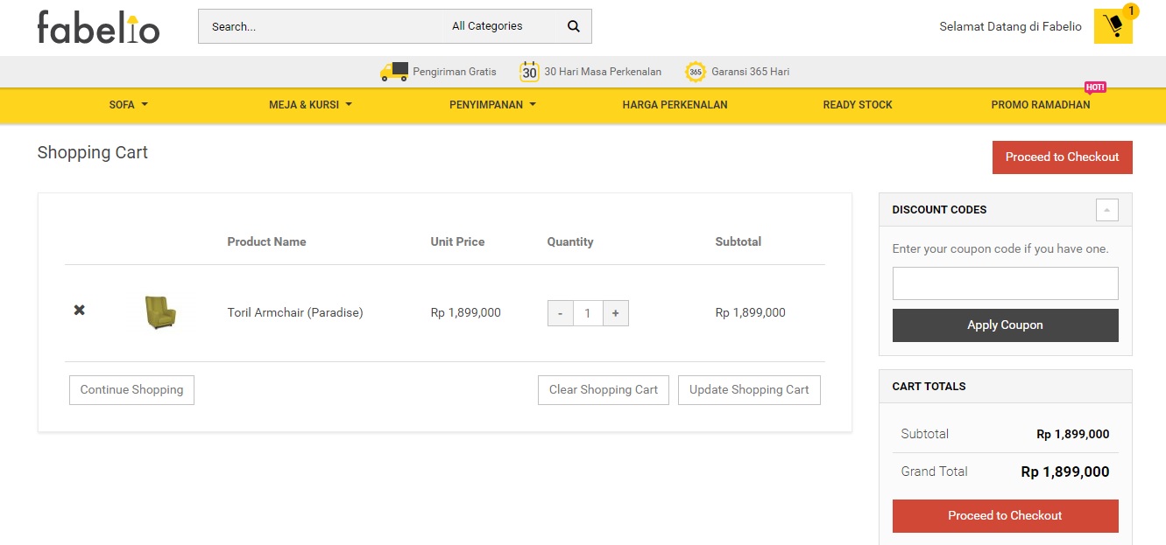Click the Garansi 365 Hari text
The width and height of the screenshot is (1166, 545).
pos(750,72)
